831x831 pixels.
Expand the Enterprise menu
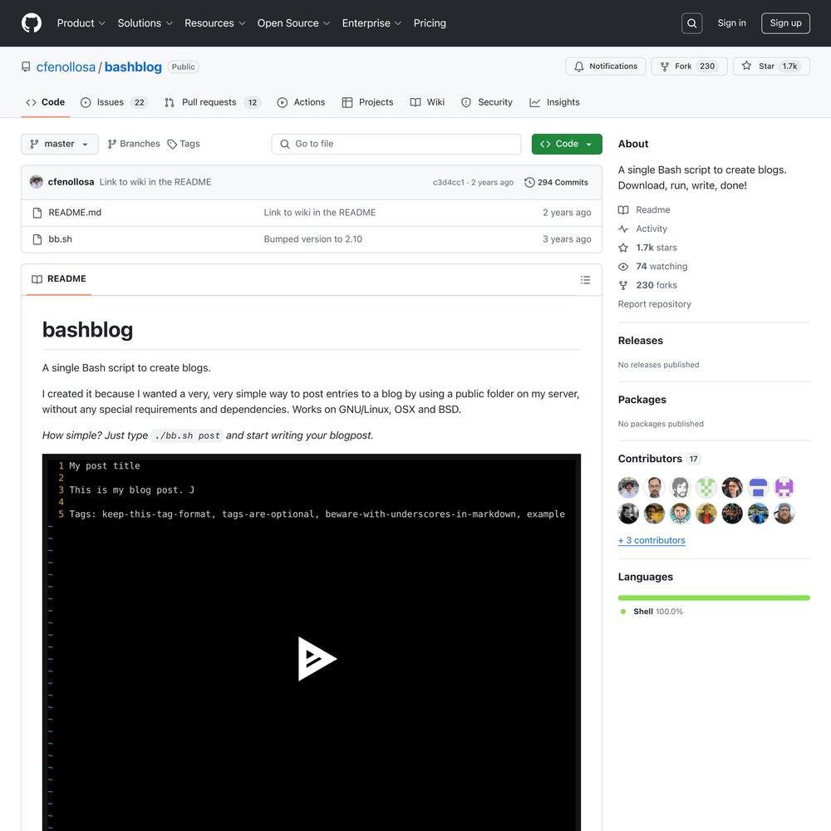(371, 23)
